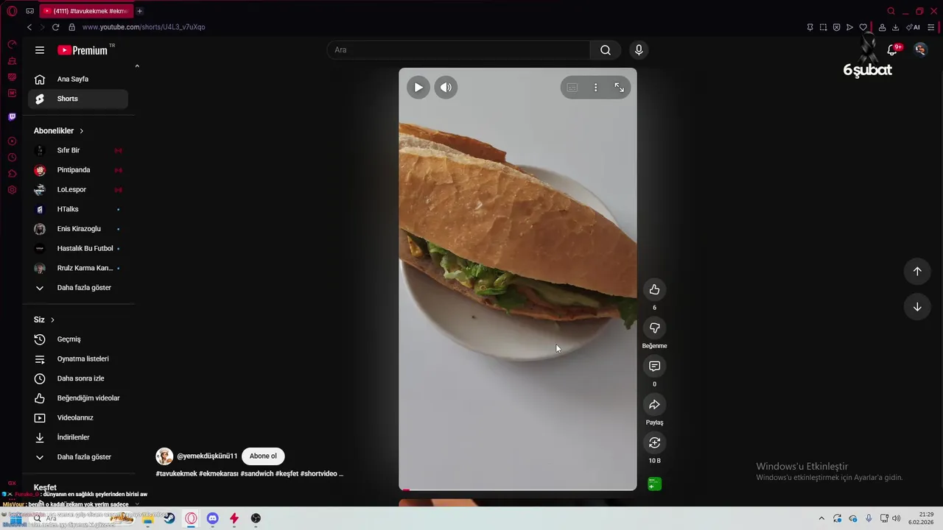Open Pintipanda channel subscription
The height and width of the screenshot is (530, 943).
click(78, 170)
